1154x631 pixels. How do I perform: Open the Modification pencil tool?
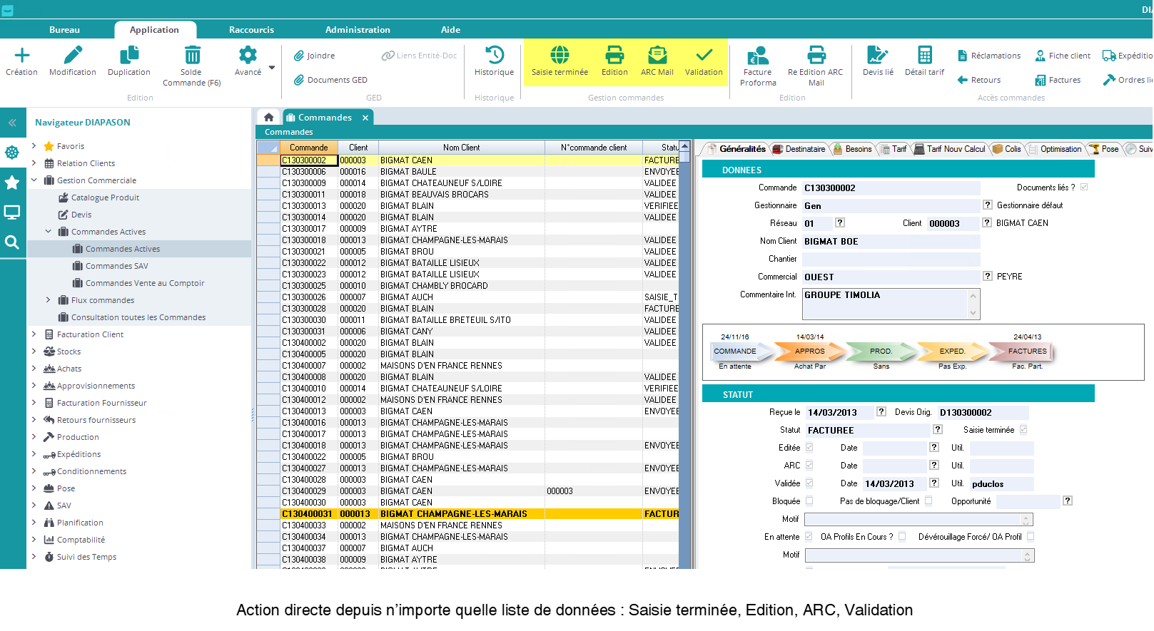click(73, 56)
